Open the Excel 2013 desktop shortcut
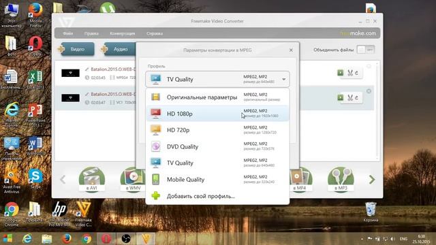This screenshot has height=245, width=436. pyautogui.click(x=35, y=80)
